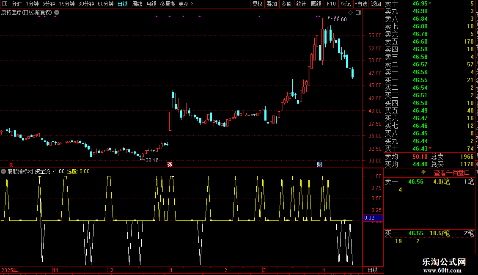Switch to the 15分钟 chart period
Screen dimensions: 478x275
tap(67, 4)
